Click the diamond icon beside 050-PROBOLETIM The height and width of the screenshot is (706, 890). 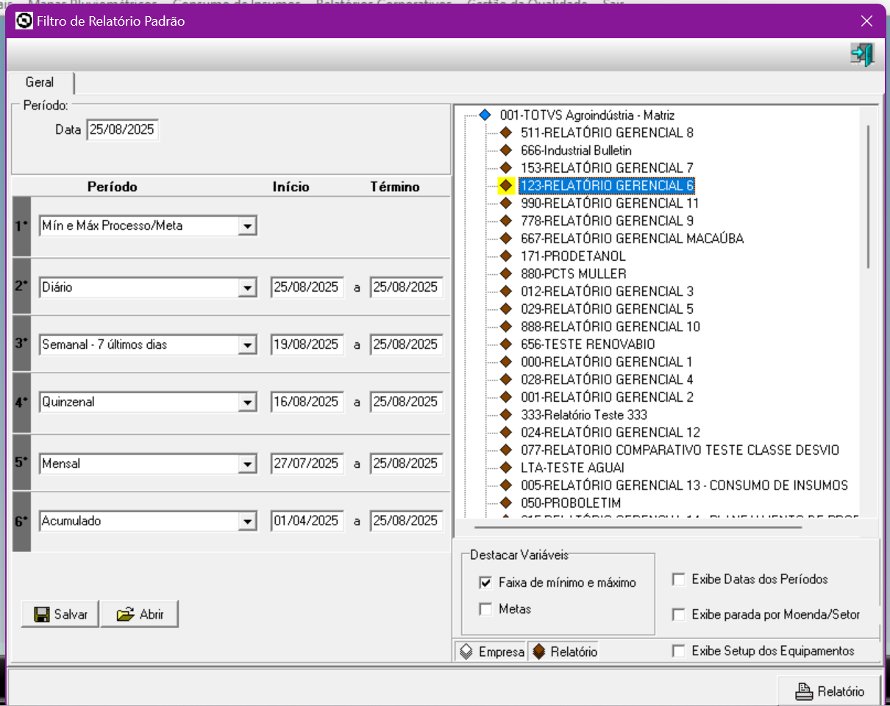point(506,503)
